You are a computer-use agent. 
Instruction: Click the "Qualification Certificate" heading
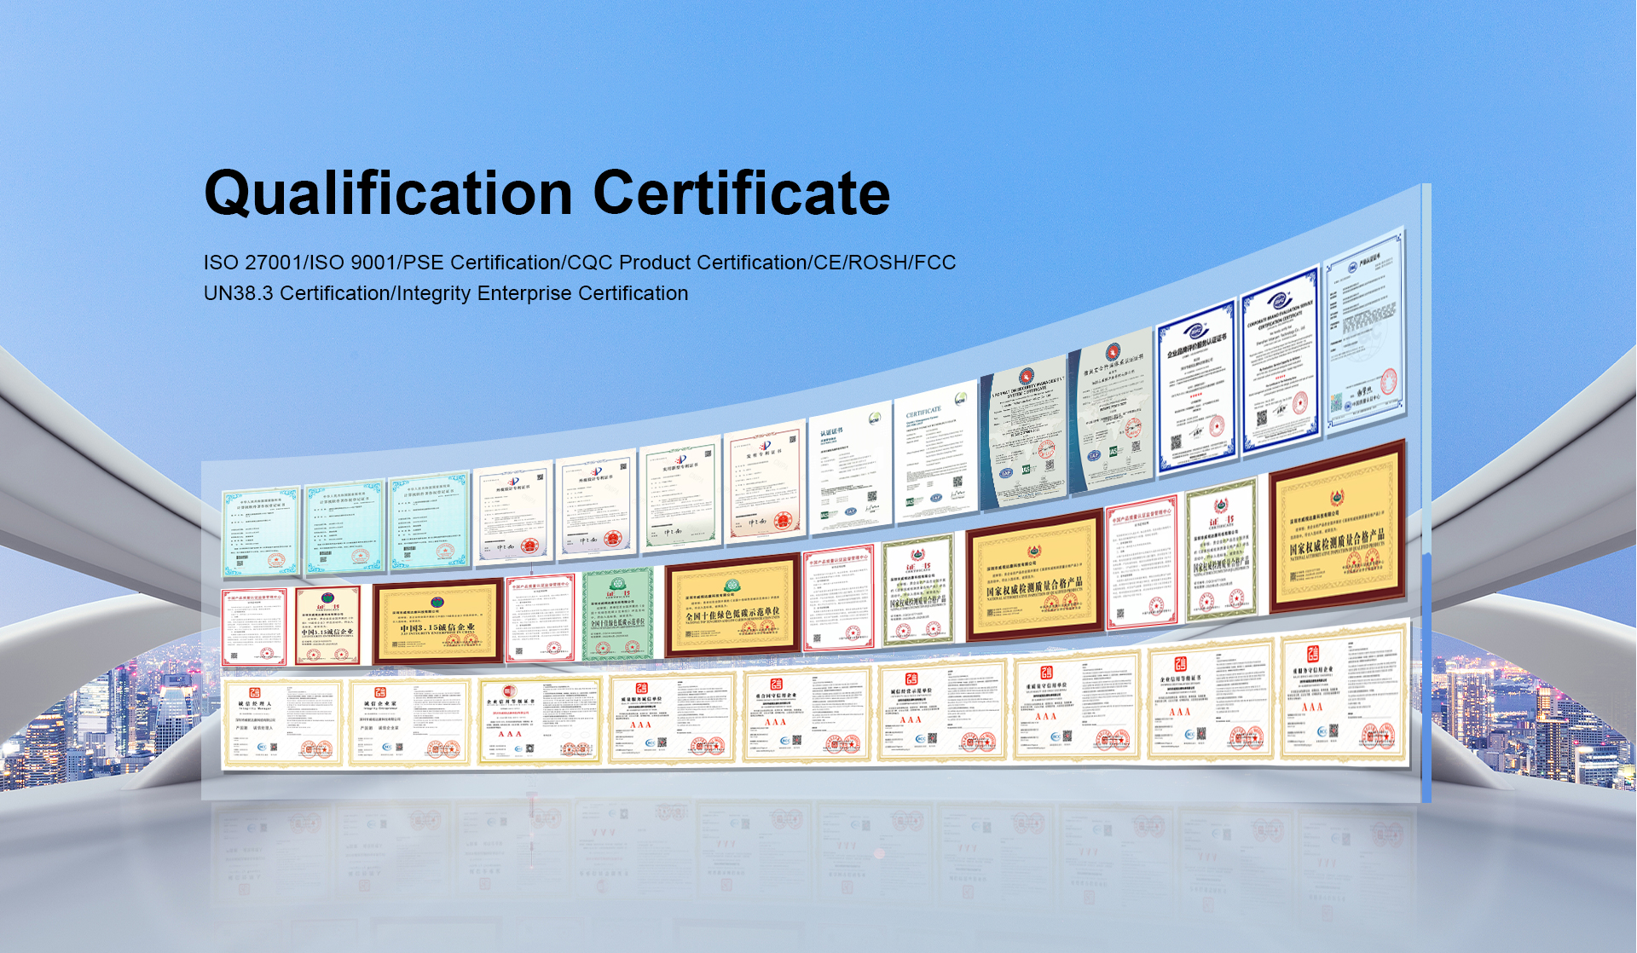(547, 193)
